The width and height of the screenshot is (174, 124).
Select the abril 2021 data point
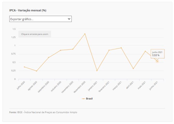pos(133,68)
